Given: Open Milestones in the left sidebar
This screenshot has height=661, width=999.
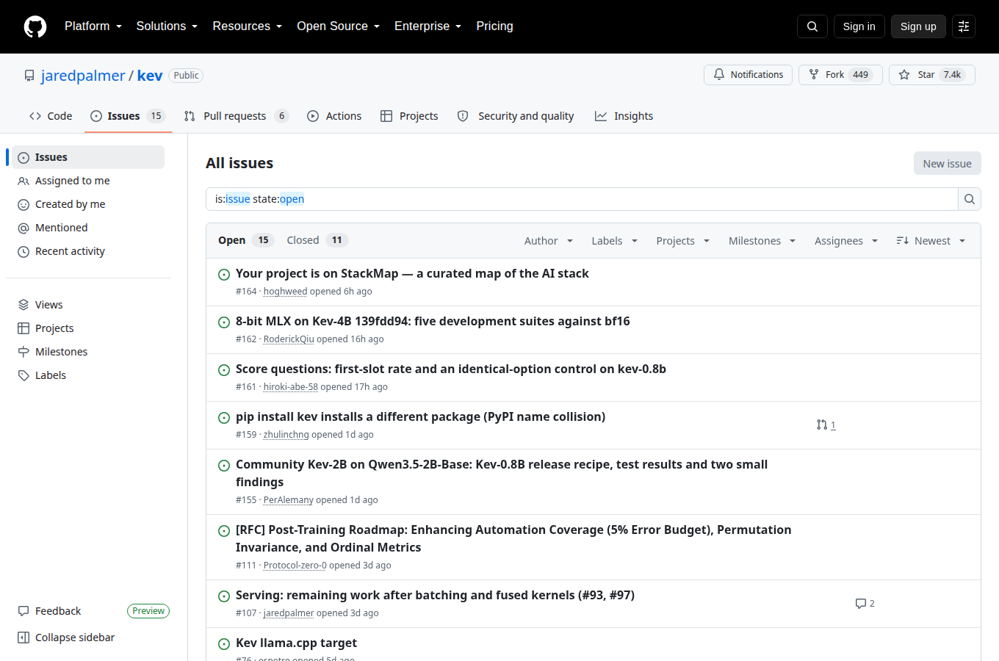Looking at the screenshot, I should 88,352.
